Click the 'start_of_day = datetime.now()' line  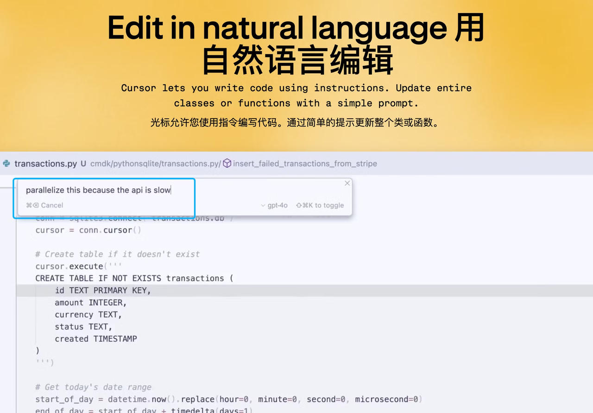pyautogui.click(x=229, y=399)
